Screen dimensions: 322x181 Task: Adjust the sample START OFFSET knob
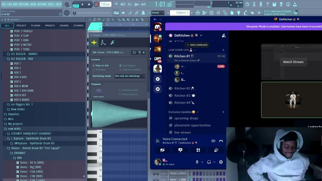pyautogui.click(x=99, y=92)
